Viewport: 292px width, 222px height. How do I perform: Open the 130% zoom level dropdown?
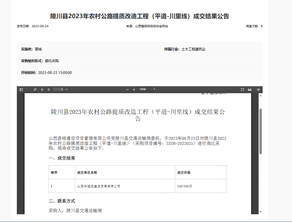click(147, 89)
